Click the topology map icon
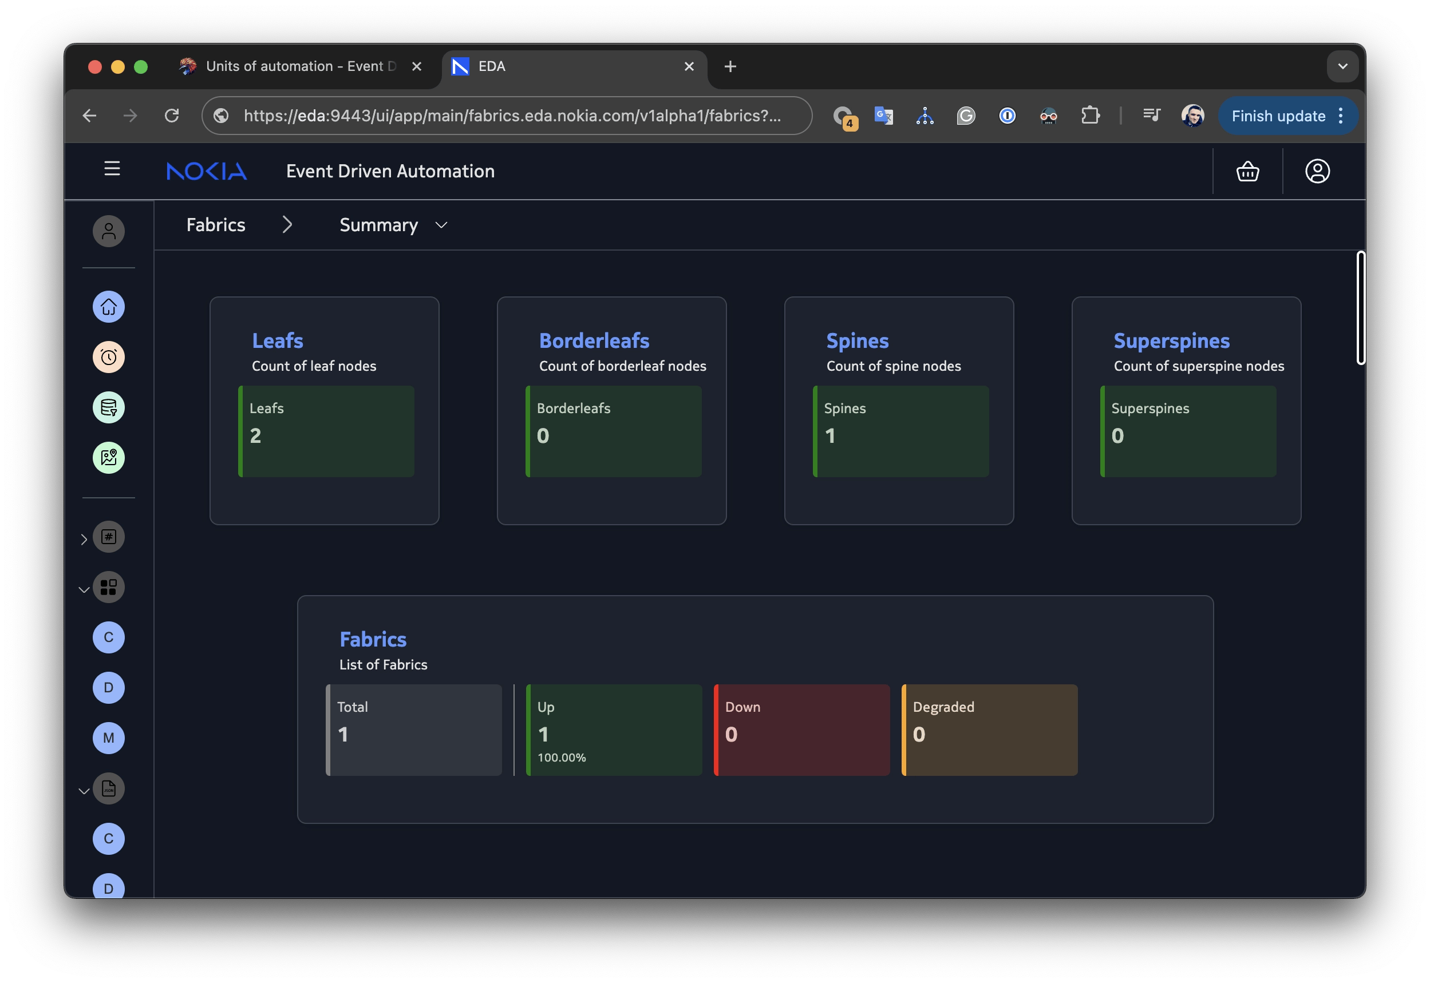The height and width of the screenshot is (983, 1430). pyautogui.click(x=108, y=458)
